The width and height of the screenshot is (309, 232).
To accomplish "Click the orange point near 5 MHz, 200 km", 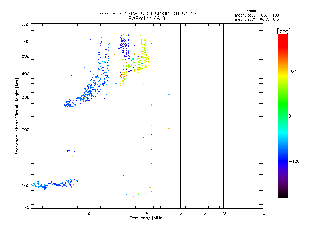I will 169,128.
